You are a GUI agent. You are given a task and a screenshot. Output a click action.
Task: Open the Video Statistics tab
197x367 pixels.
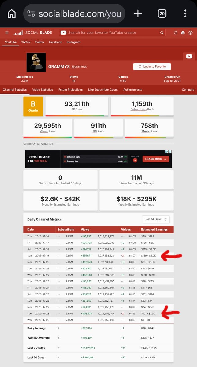tap(43, 90)
